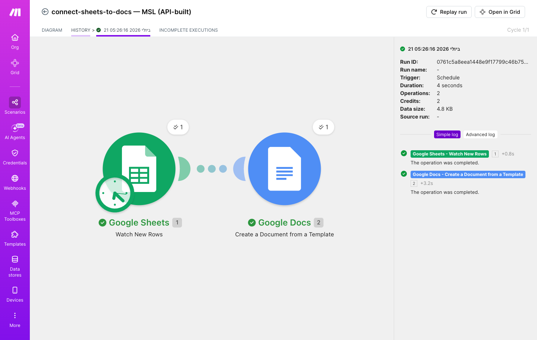This screenshot has height=340, width=537.
Task: Open AI Agents beta icon
Action: tap(15, 128)
